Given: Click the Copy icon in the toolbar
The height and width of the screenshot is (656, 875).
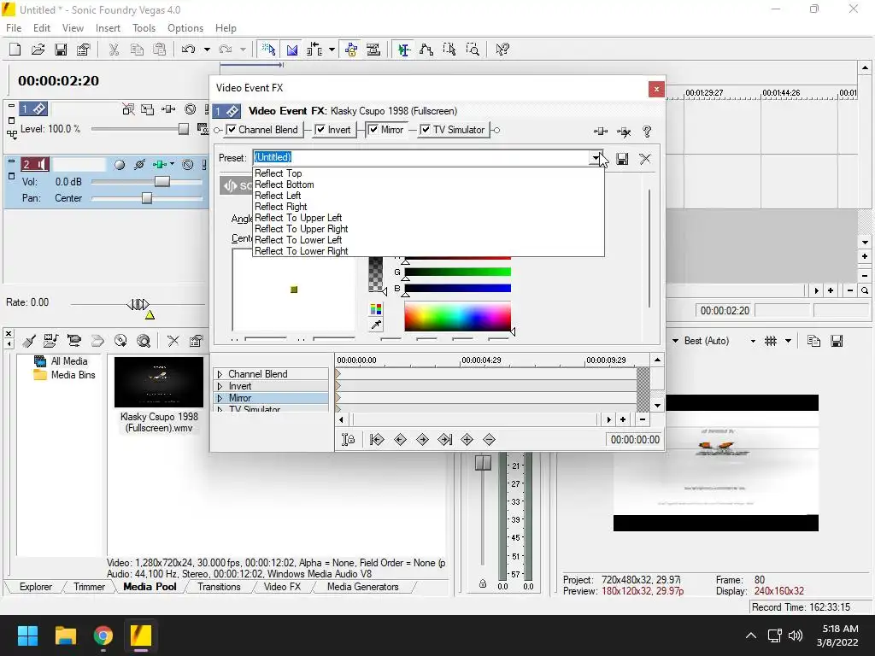Looking at the screenshot, I should coord(137,50).
